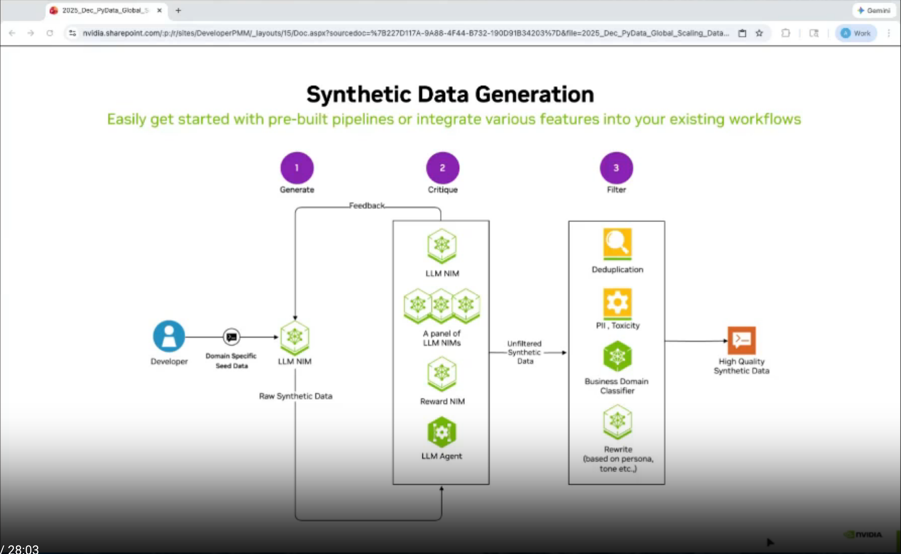Click the site information icon in address bar
The height and width of the screenshot is (554, 901).
[72, 33]
